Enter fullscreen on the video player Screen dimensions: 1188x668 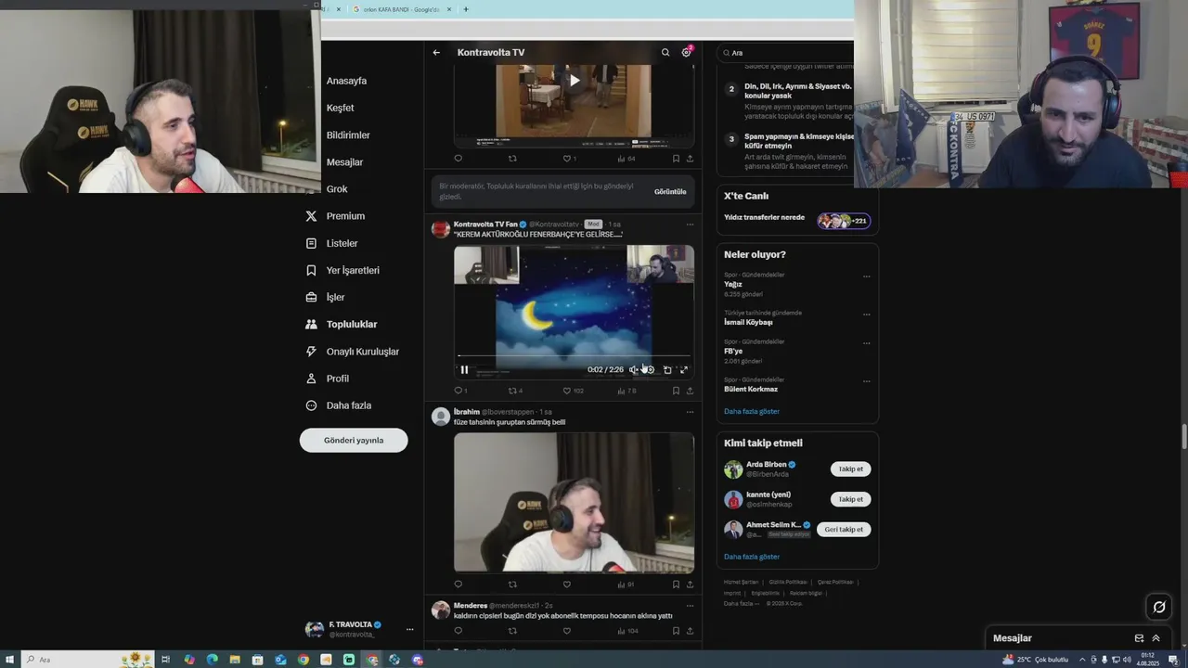(x=684, y=369)
